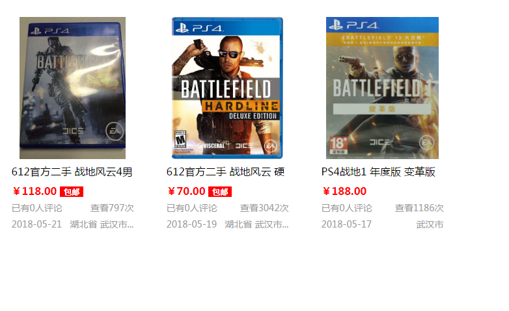509x311 pixels.
Task: Click the 查看797次 view count
Action: click(x=112, y=208)
